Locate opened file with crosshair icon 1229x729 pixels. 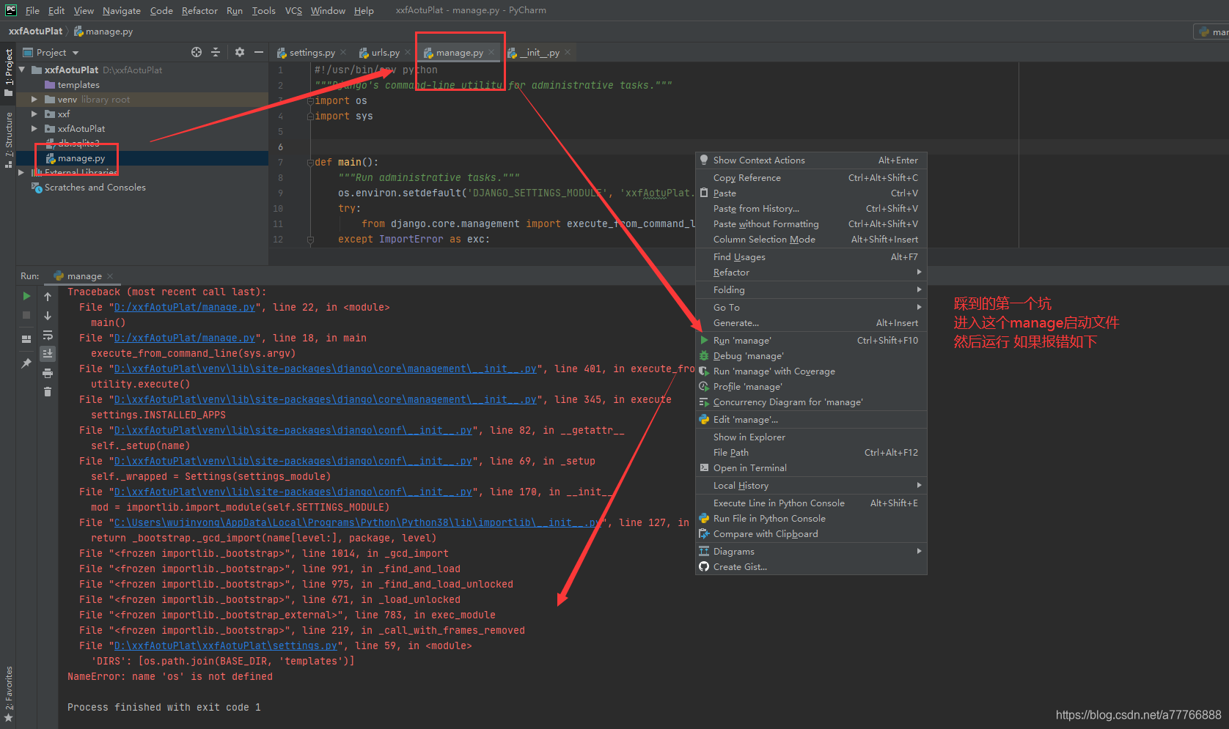(x=197, y=52)
